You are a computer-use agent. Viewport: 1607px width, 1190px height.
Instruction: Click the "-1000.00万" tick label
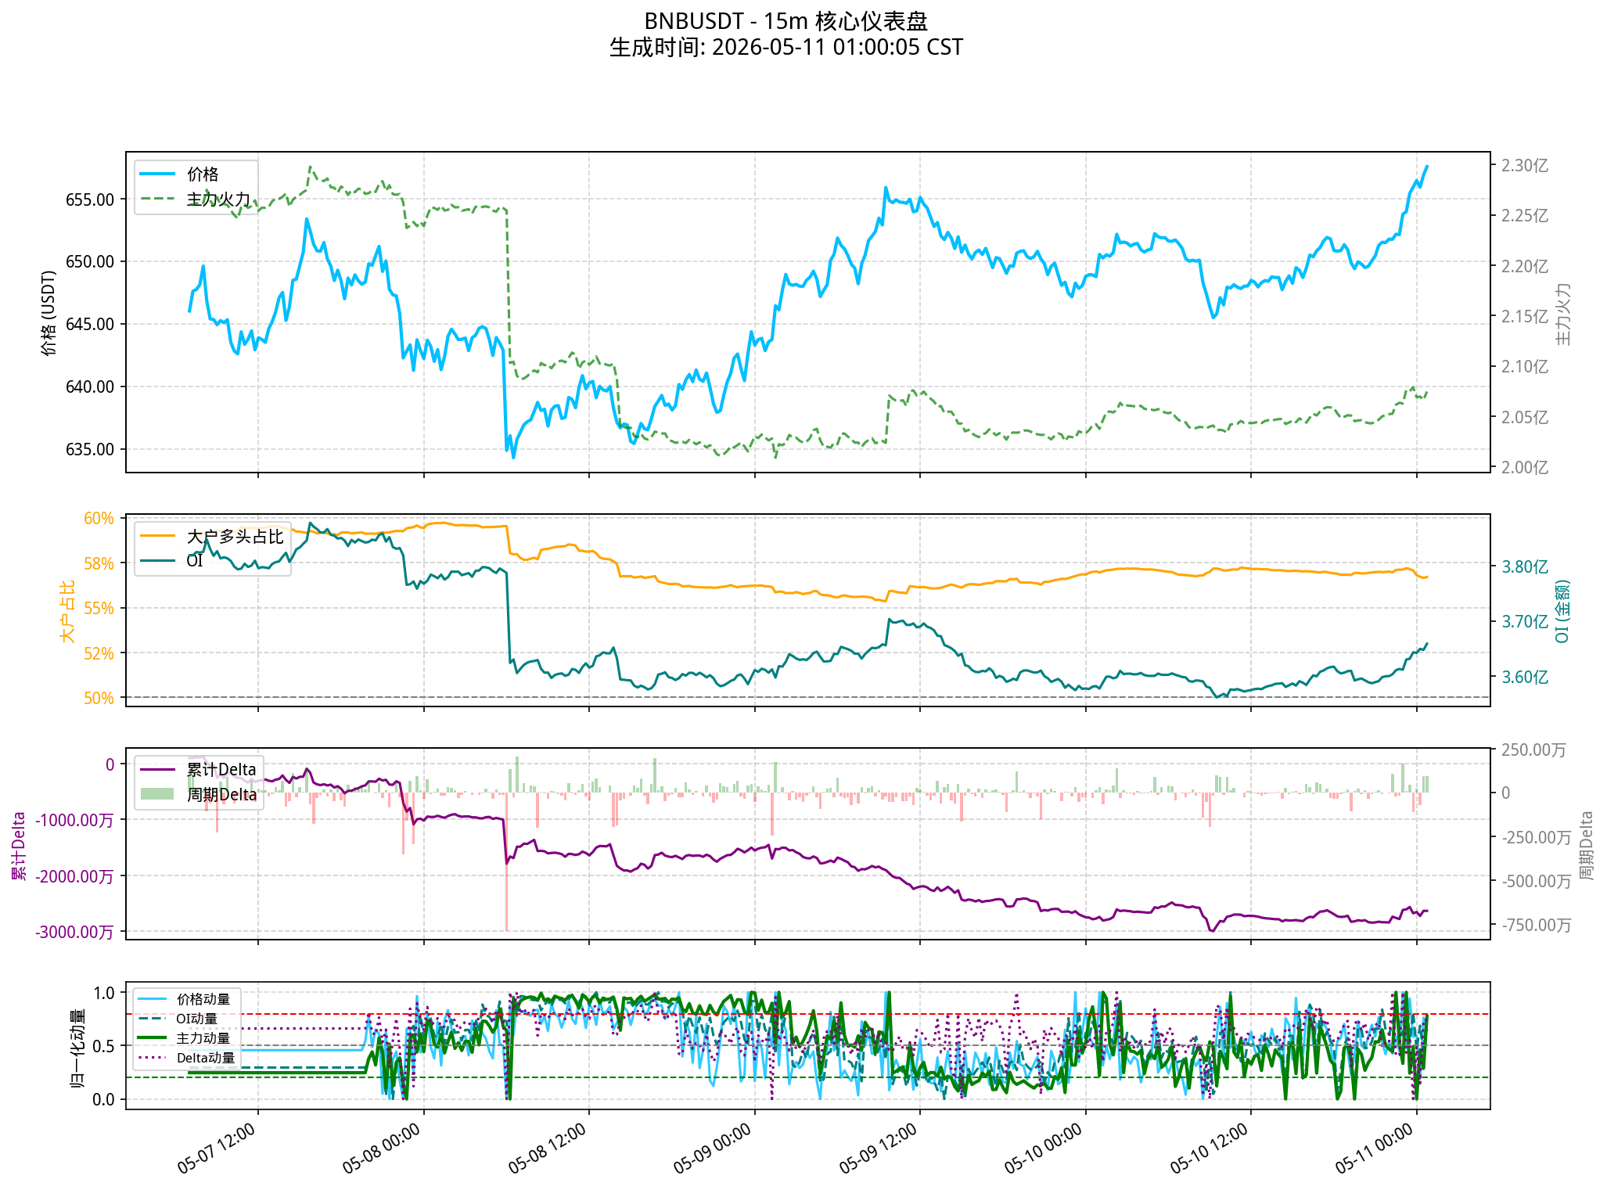[x=76, y=821]
